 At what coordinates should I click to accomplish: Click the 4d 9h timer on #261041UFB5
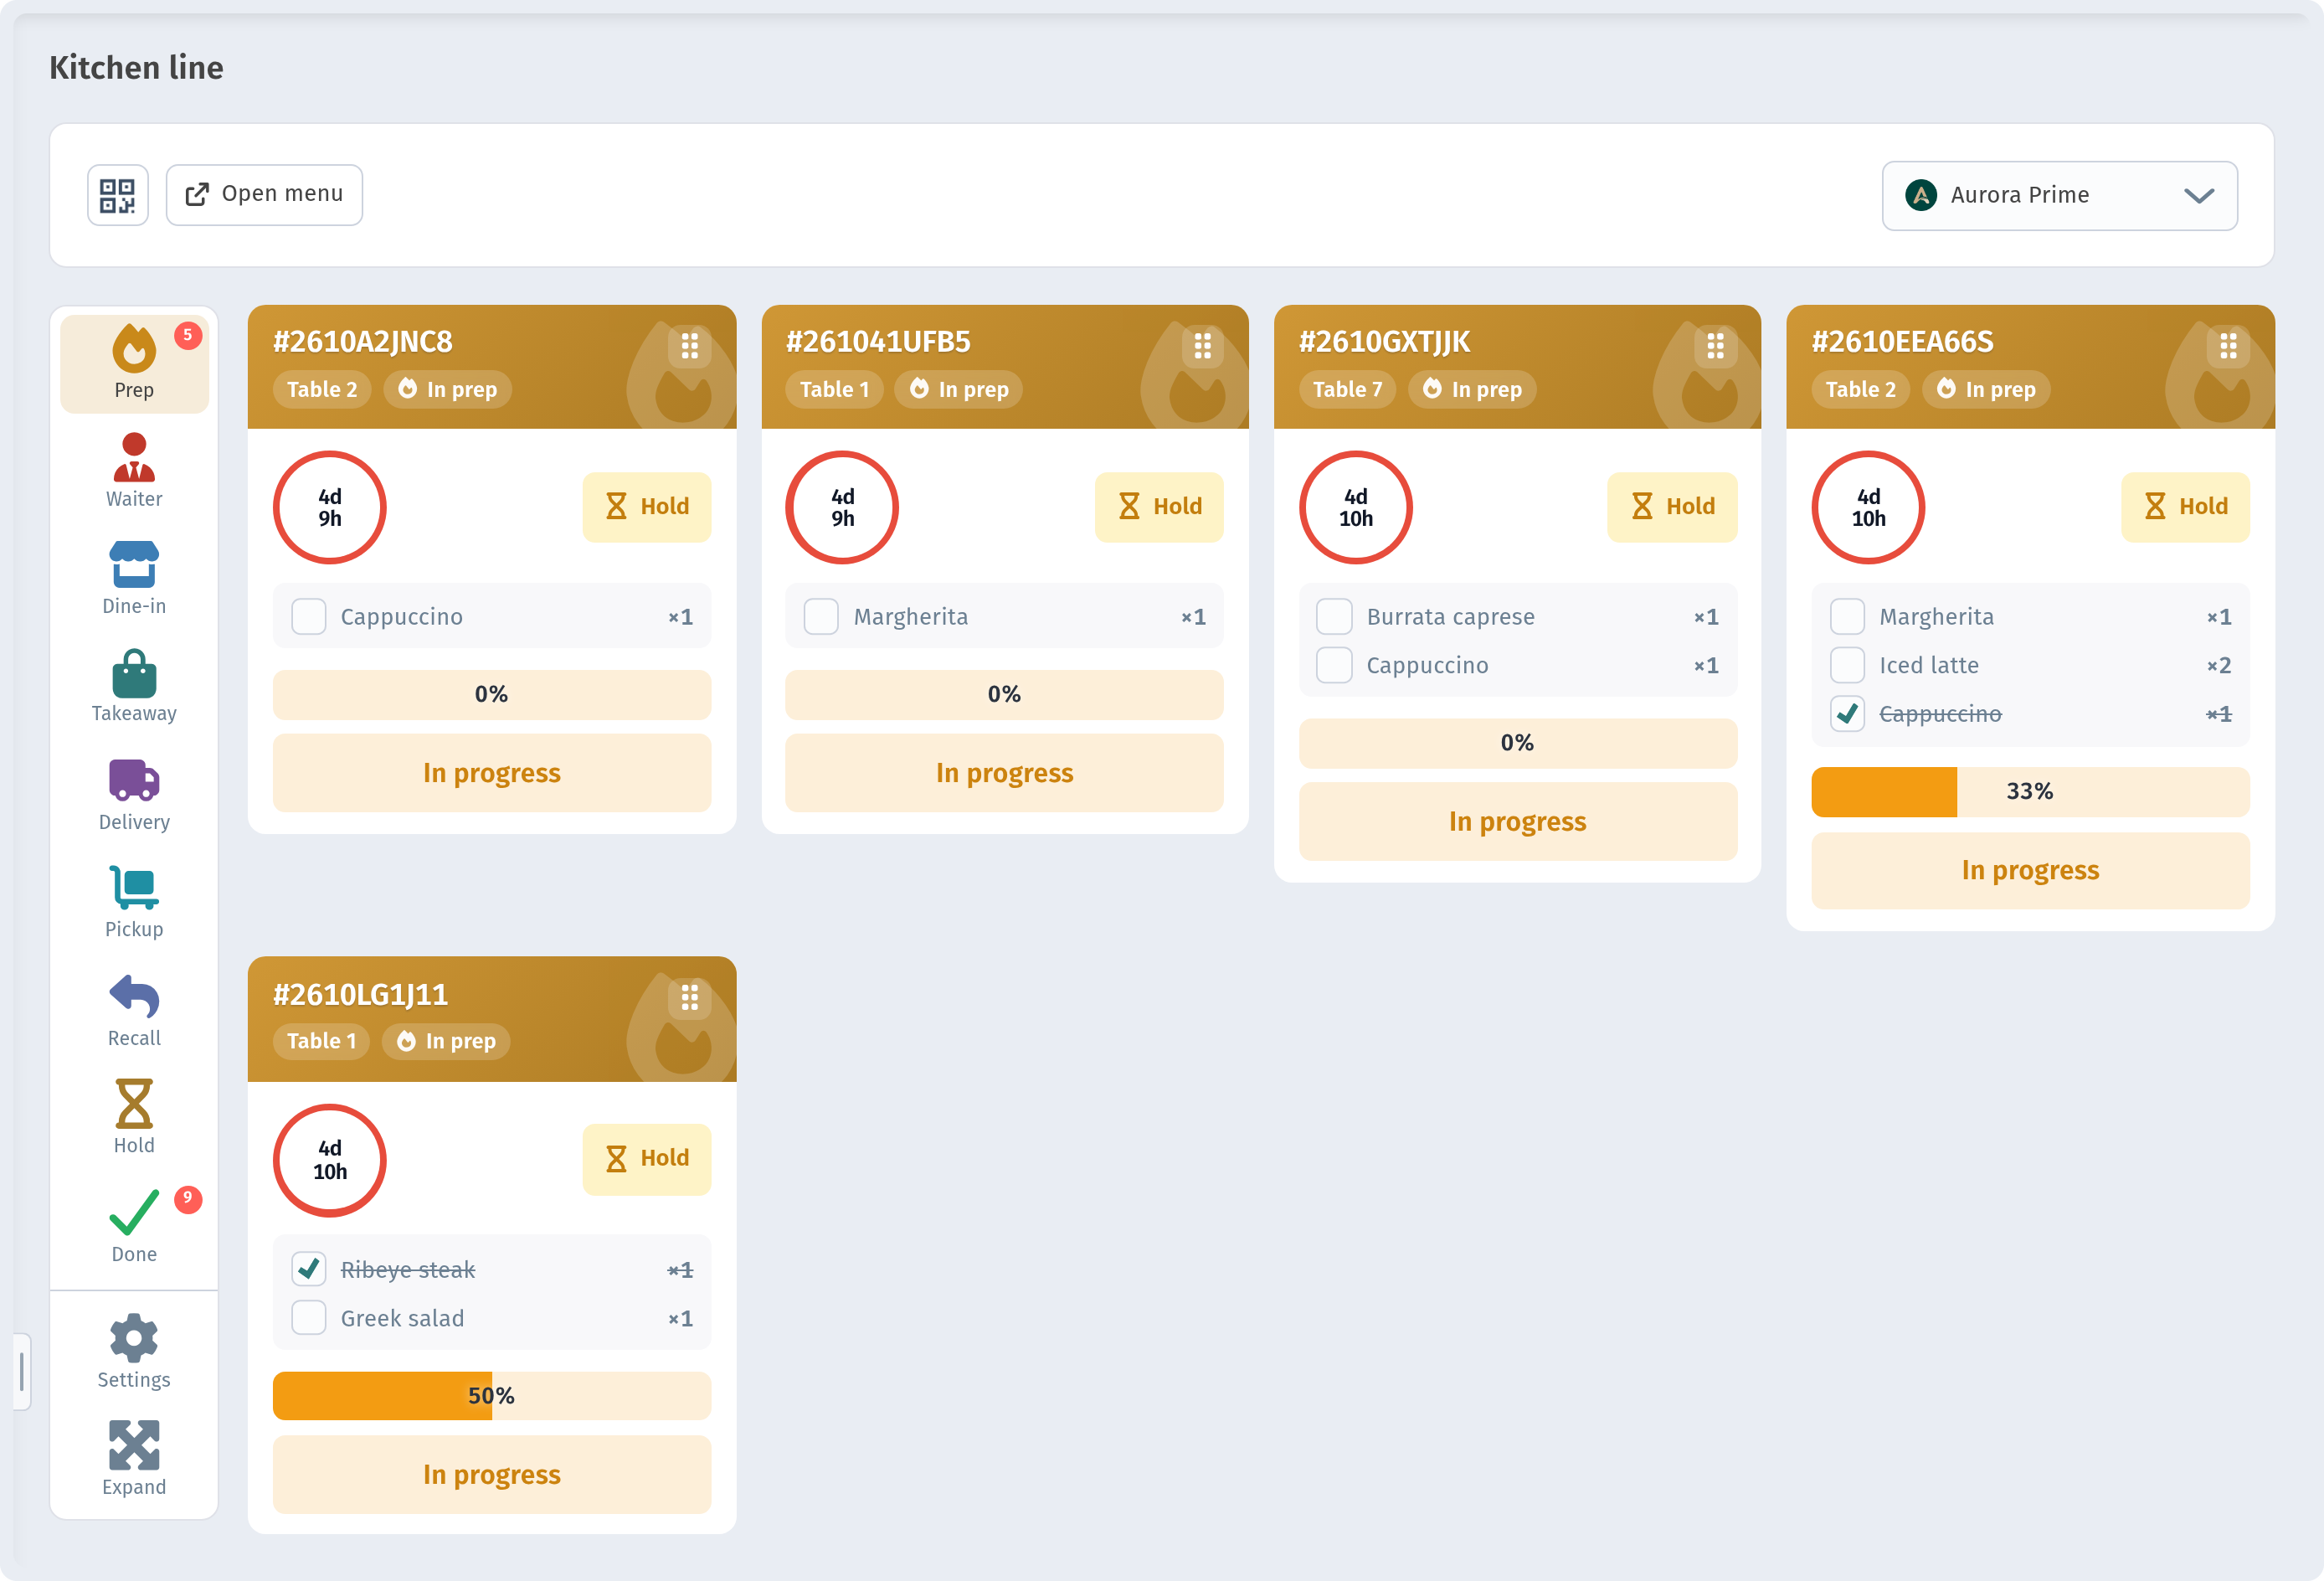(842, 508)
